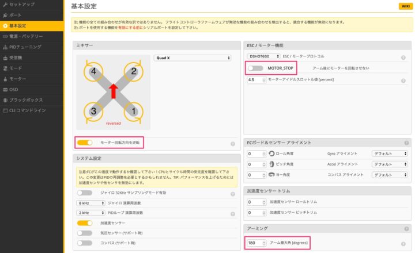Enable the MOTOR_STOP switch
The width and height of the screenshot is (415, 253).
click(255, 68)
